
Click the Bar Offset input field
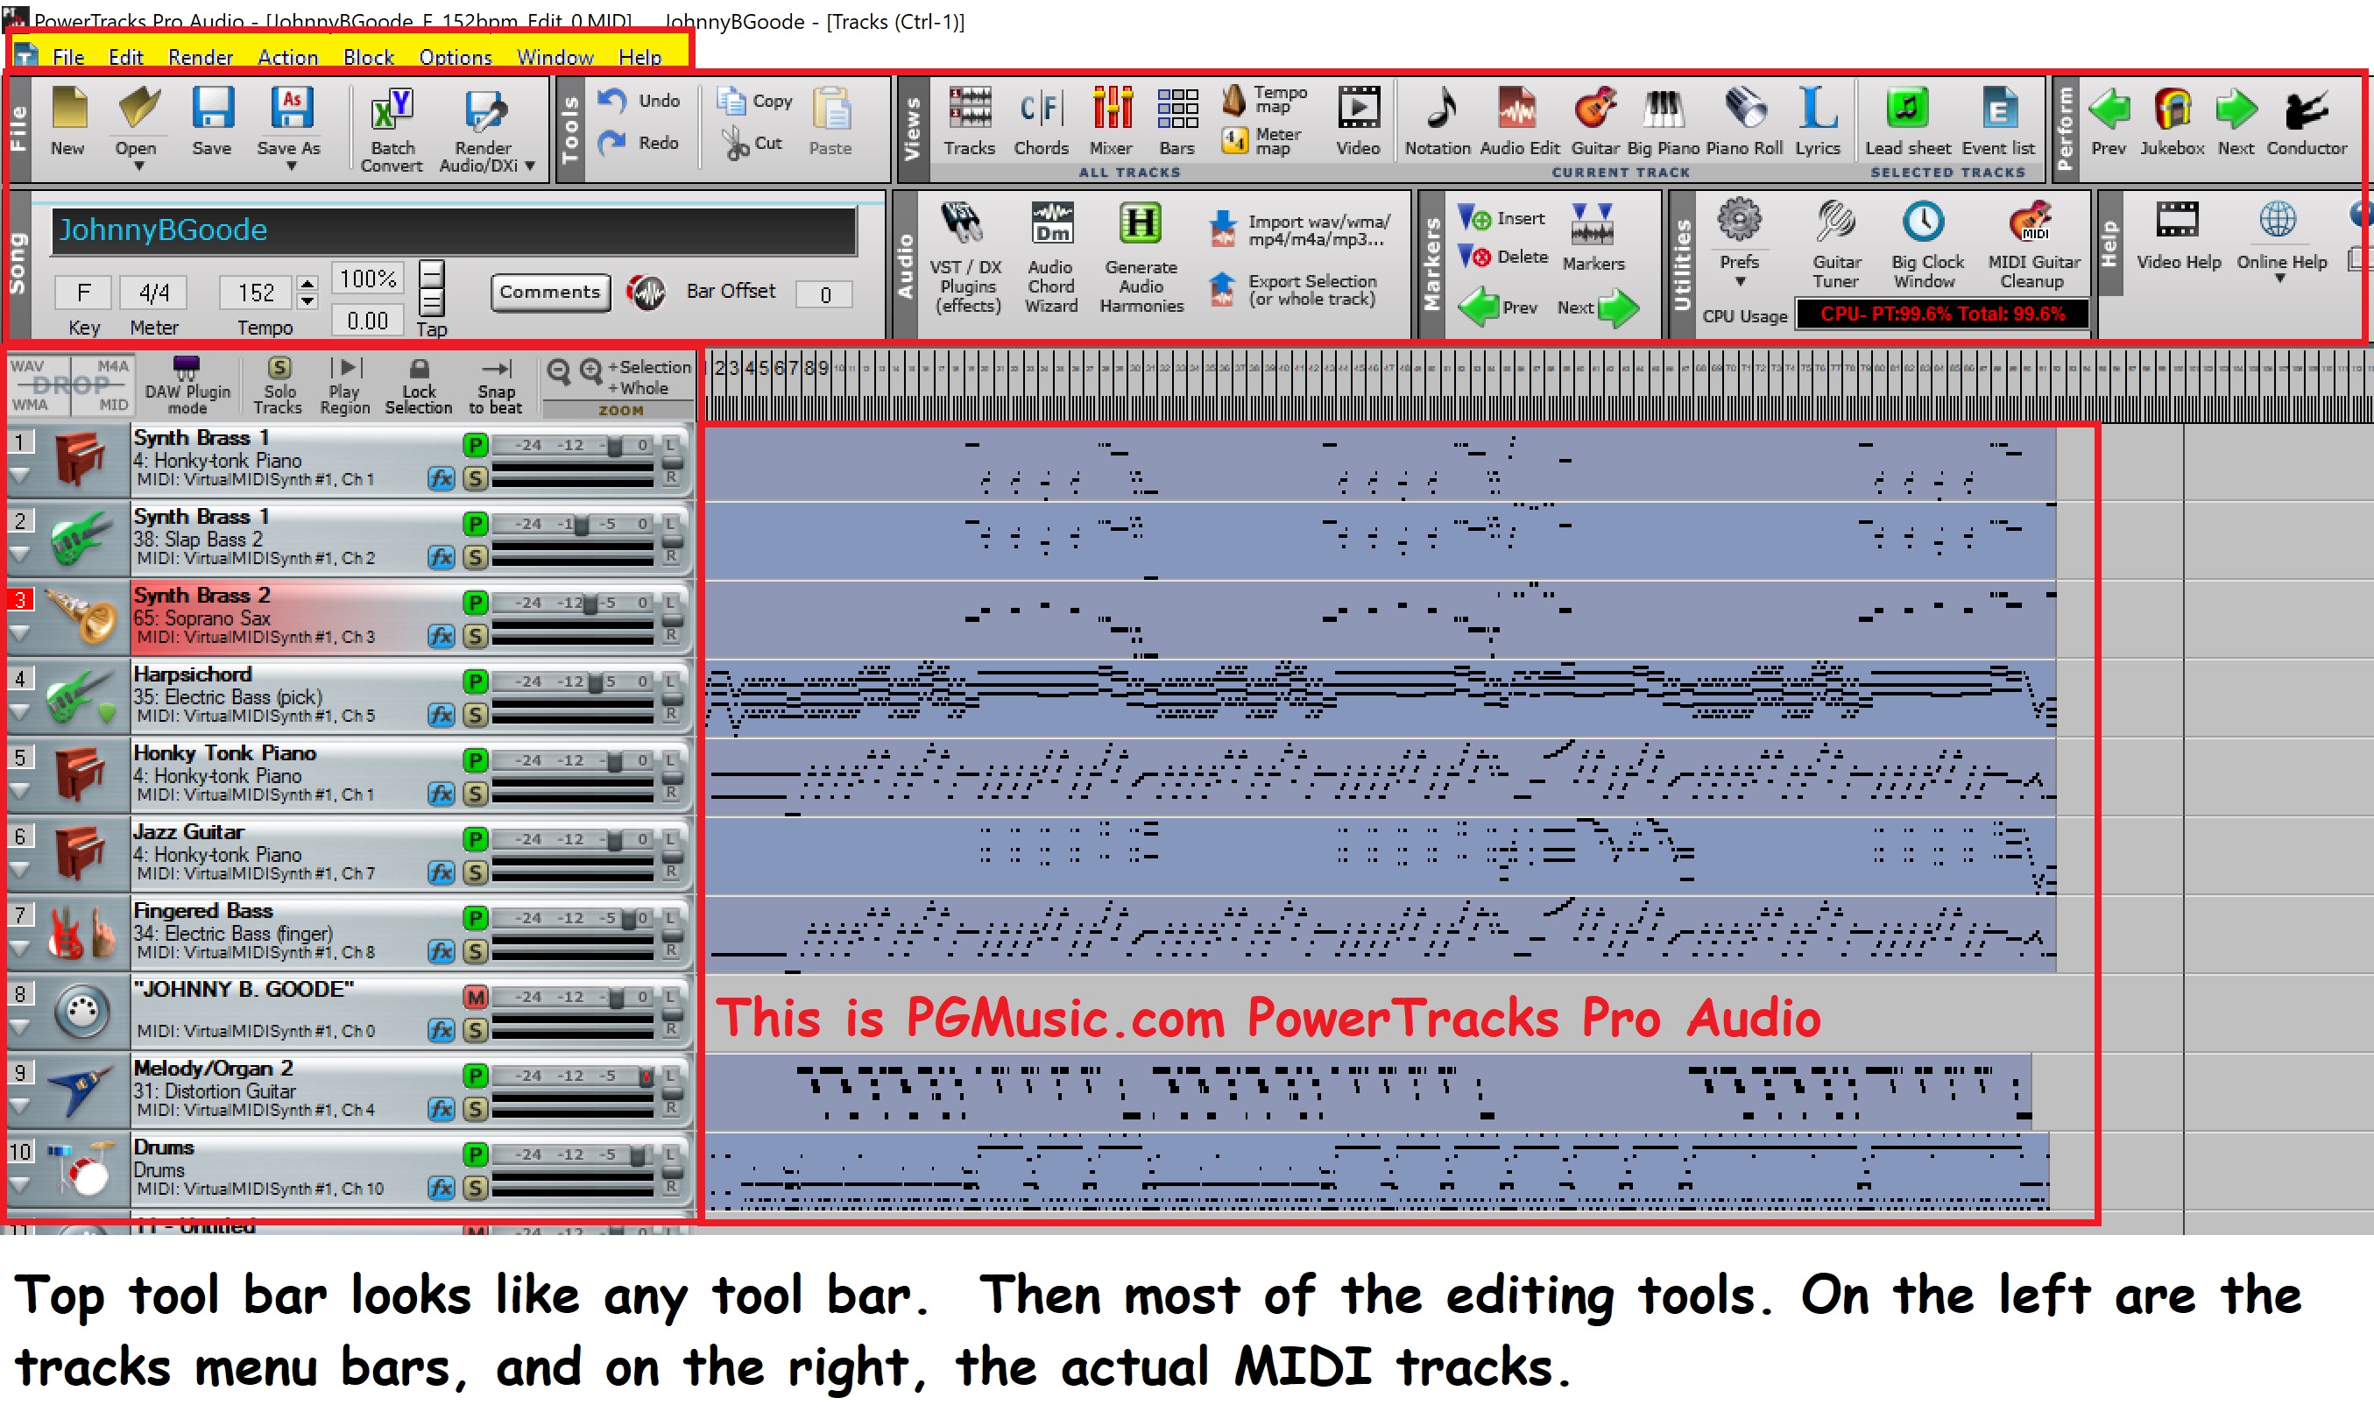[824, 294]
